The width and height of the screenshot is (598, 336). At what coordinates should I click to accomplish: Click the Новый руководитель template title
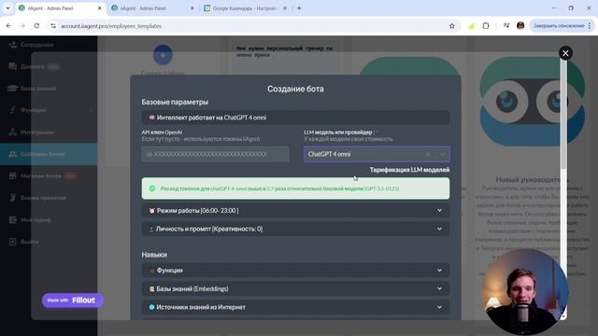click(532, 179)
